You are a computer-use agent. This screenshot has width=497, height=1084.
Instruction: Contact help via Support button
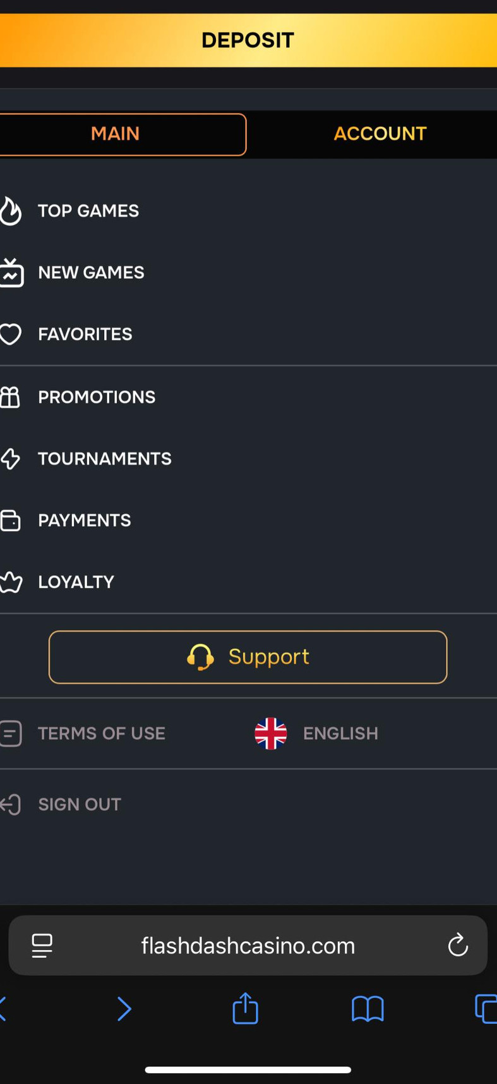pyautogui.click(x=248, y=657)
